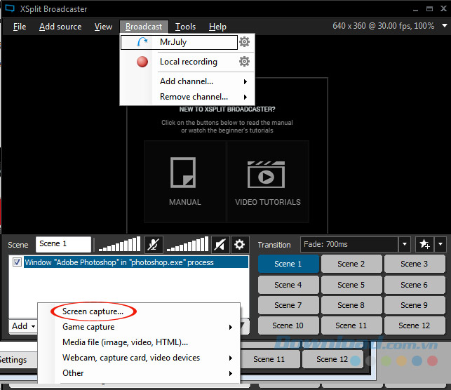This screenshot has height=390, width=451.
Task: Click the red Local recording record icon
Action: coord(142,62)
